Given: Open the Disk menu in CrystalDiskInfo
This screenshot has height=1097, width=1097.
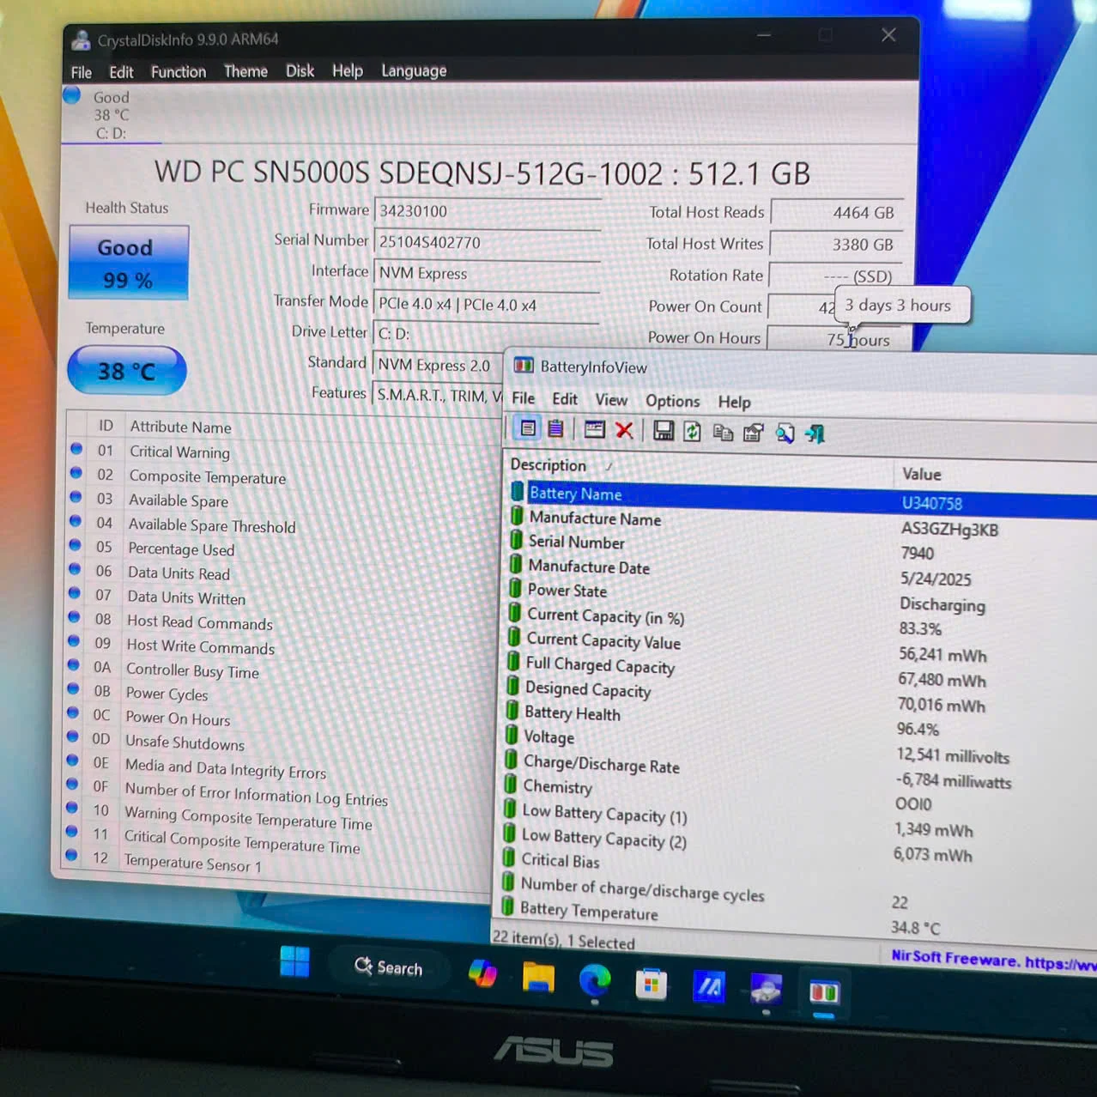Looking at the screenshot, I should (300, 70).
